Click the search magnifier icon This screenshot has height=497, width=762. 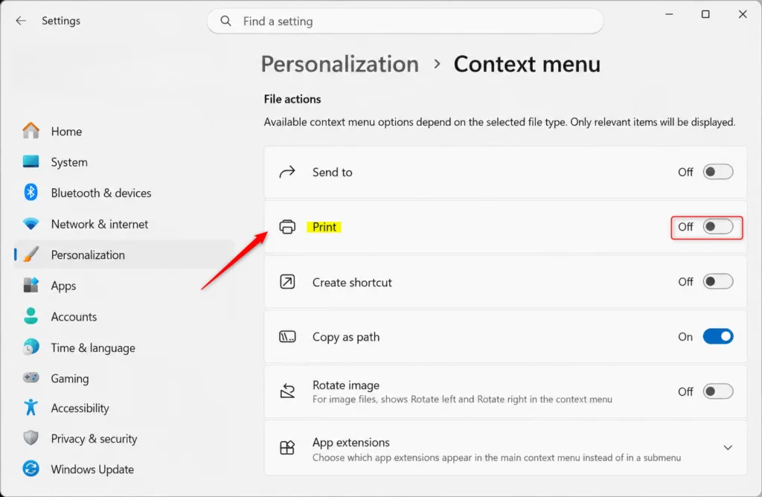[225, 21]
